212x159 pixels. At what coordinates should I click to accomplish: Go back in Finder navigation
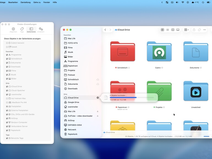[105, 30]
